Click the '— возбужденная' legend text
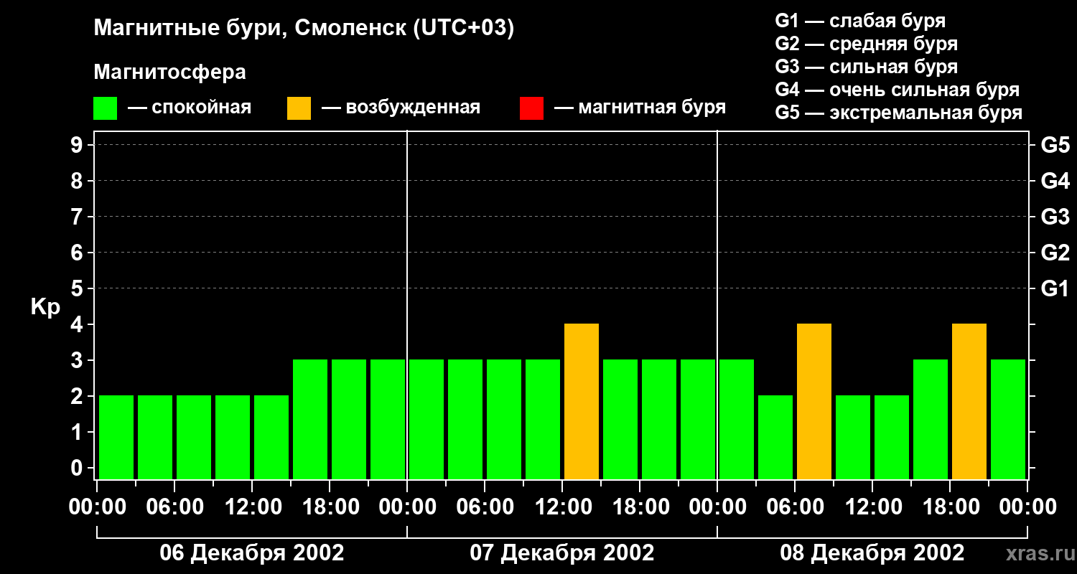The image size is (1077, 574). click(x=401, y=108)
